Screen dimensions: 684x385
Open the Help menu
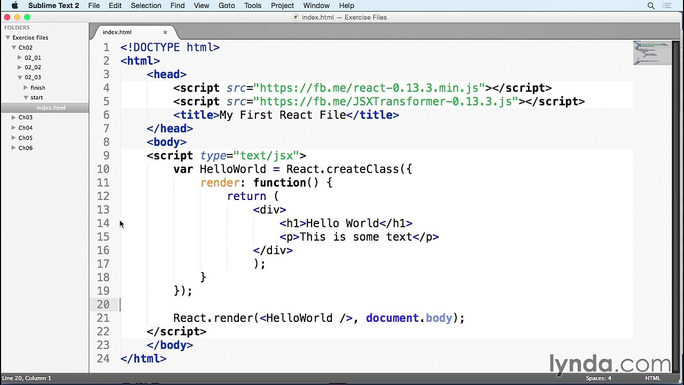346,5
